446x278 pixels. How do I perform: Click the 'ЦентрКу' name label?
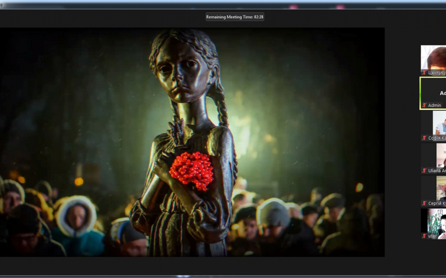click(437, 73)
